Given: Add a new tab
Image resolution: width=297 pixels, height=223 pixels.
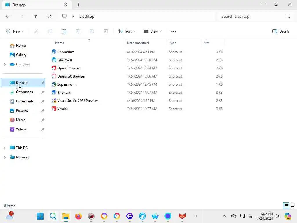Looking at the screenshot, I should 78,5.
